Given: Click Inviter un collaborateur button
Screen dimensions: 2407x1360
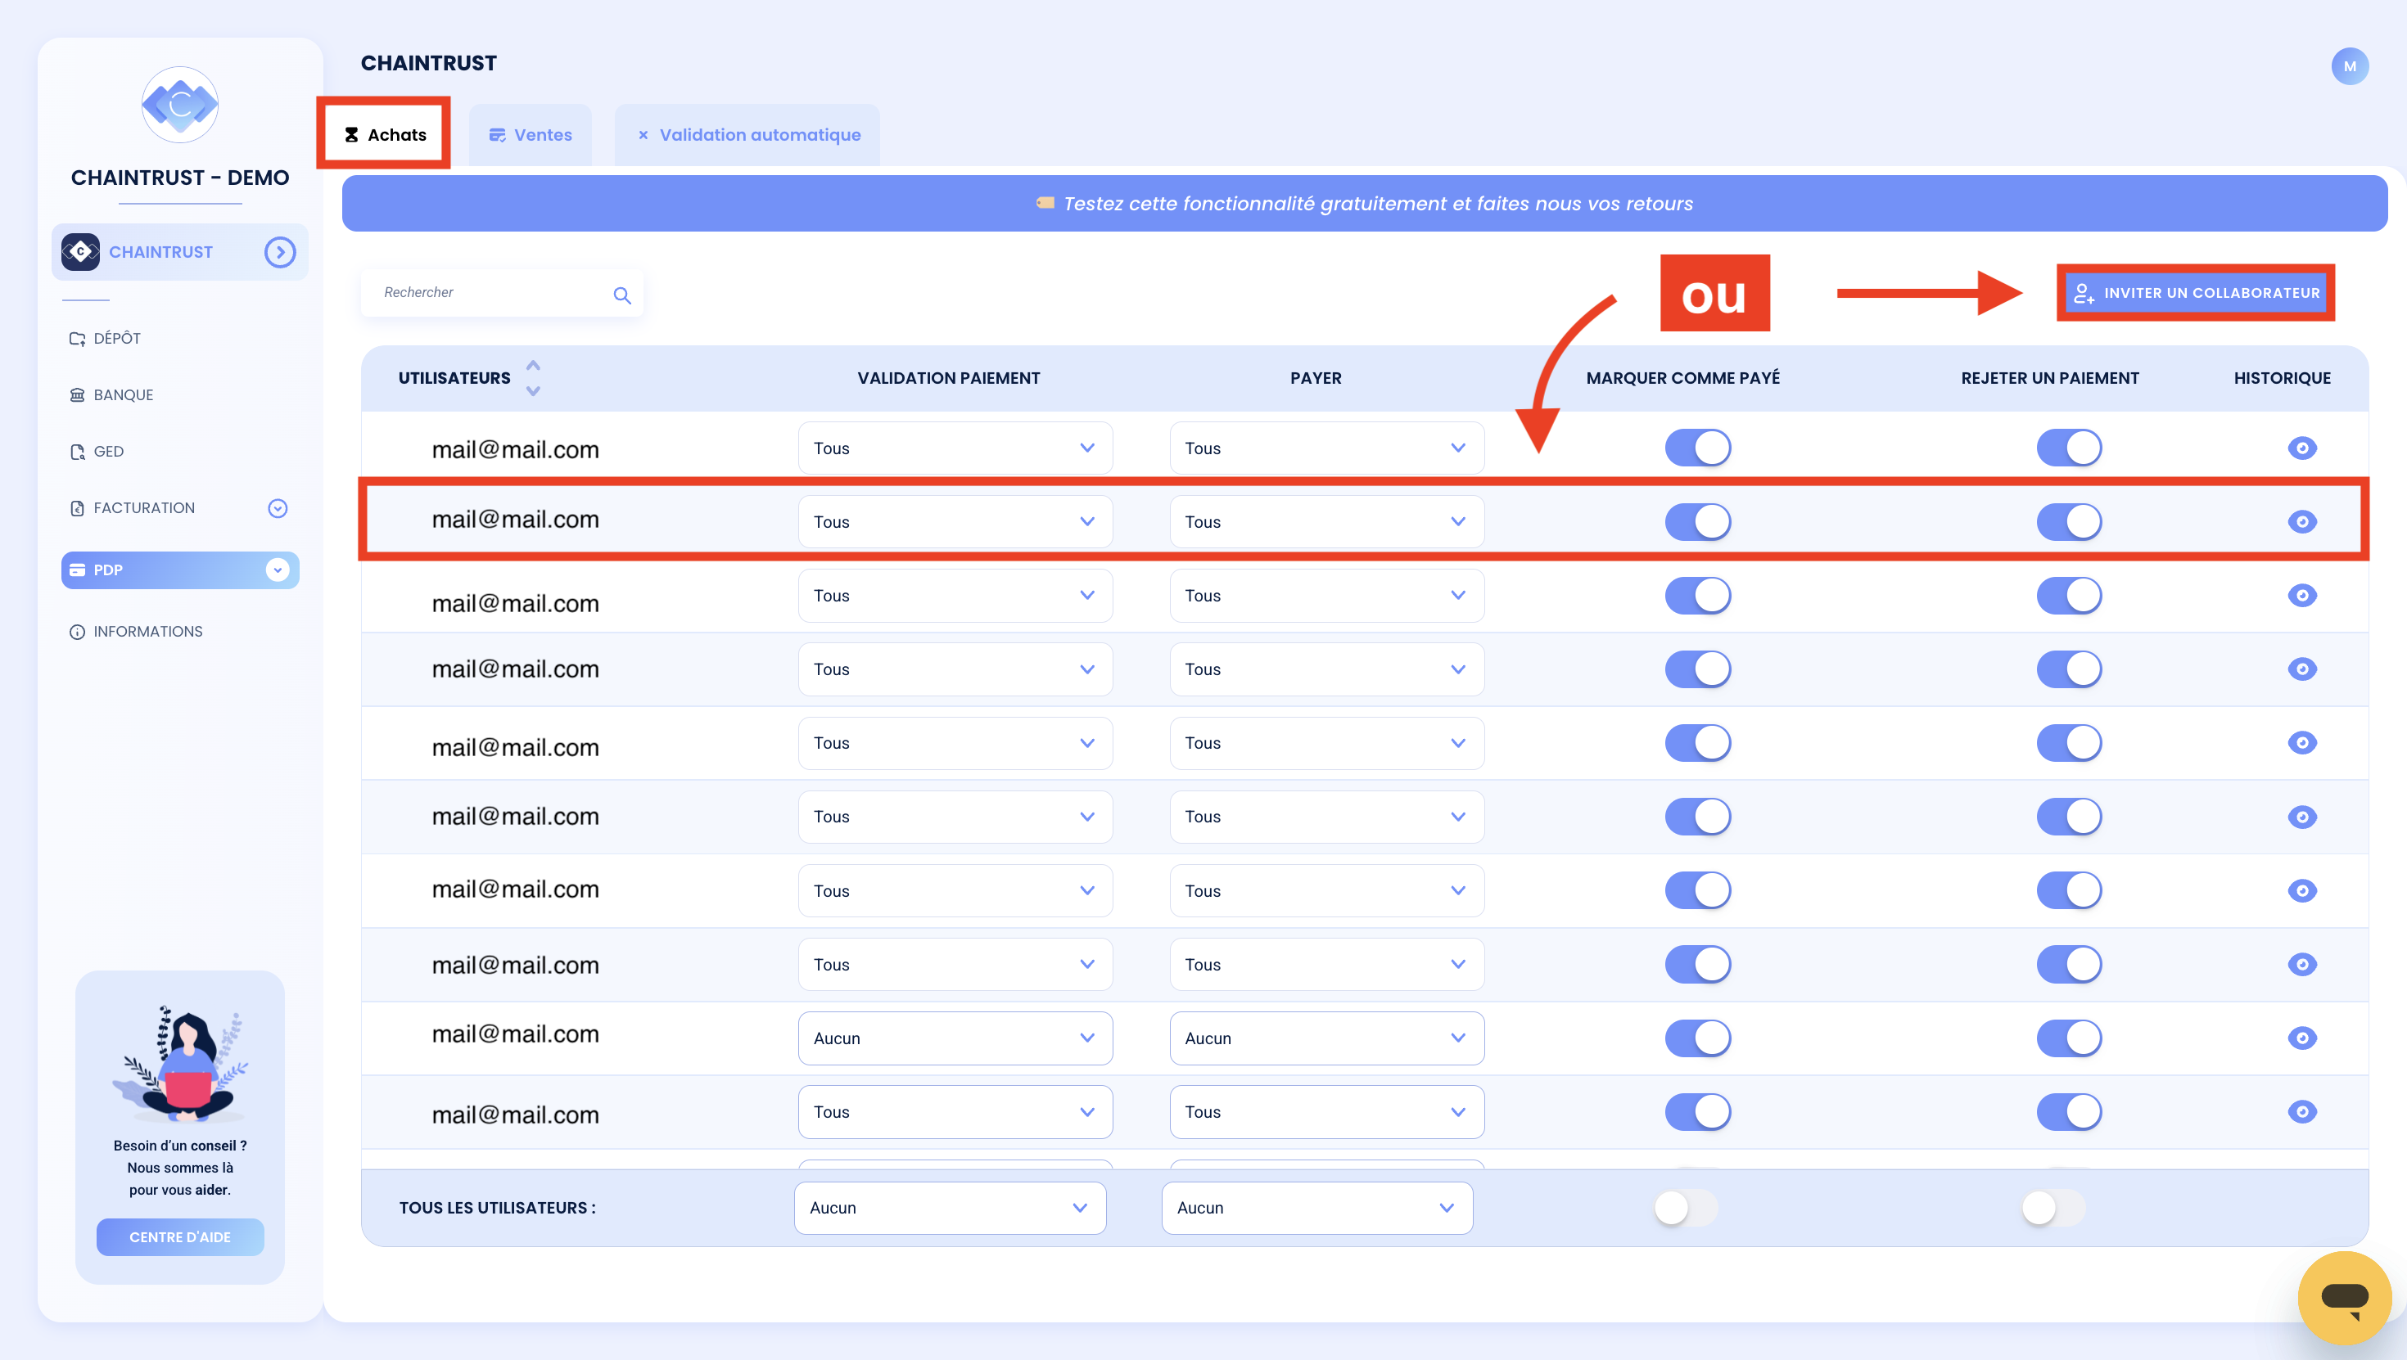Looking at the screenshot, I should [x=2196, y=293].
